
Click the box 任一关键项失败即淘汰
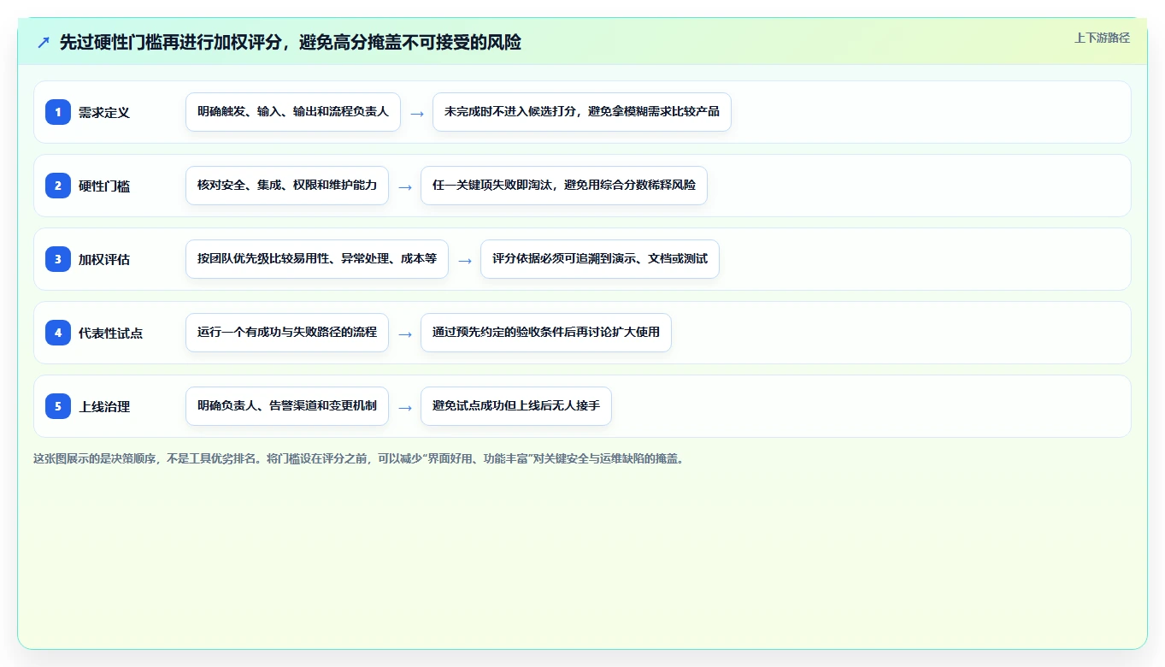564,186
